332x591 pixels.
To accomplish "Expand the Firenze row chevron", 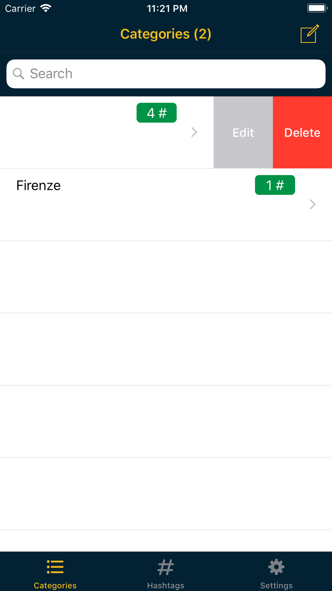I will (313, 204).
